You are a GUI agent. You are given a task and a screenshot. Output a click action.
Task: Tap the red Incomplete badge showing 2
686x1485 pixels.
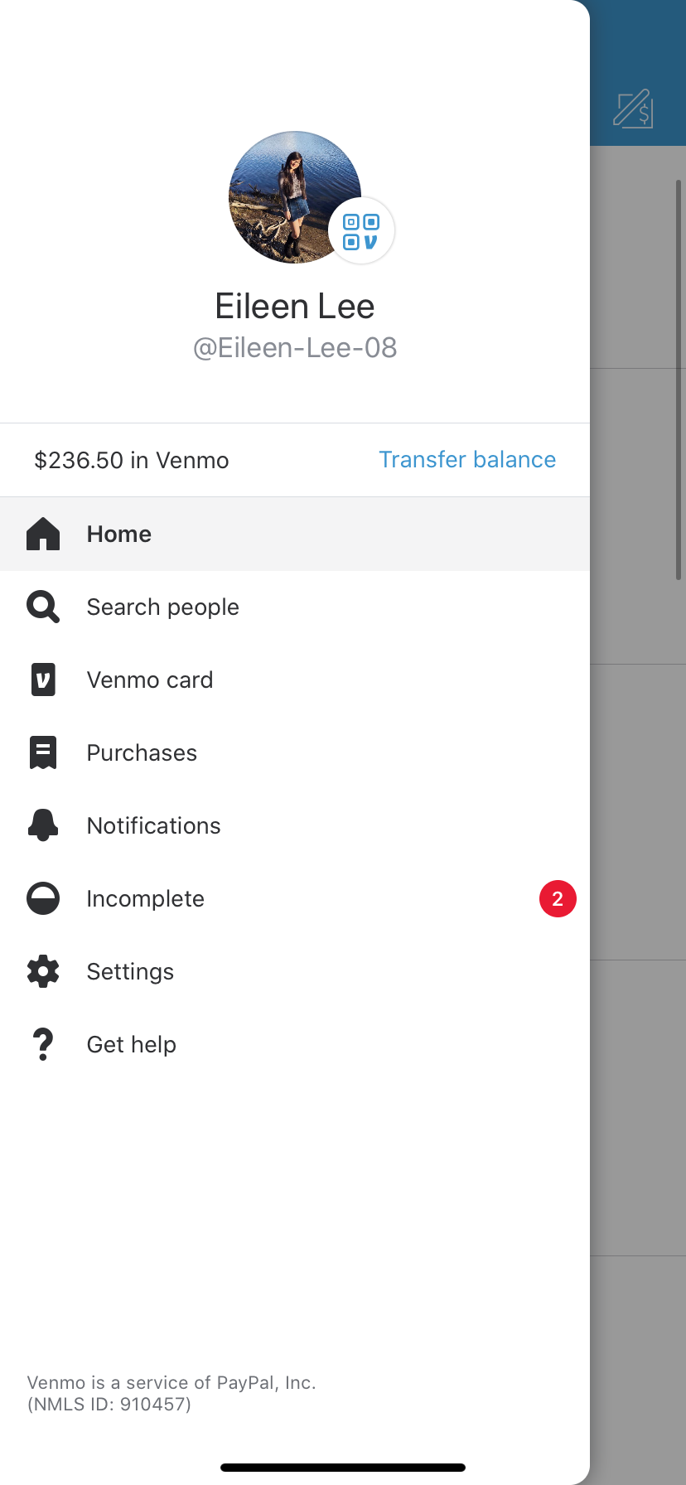[558, 899]
